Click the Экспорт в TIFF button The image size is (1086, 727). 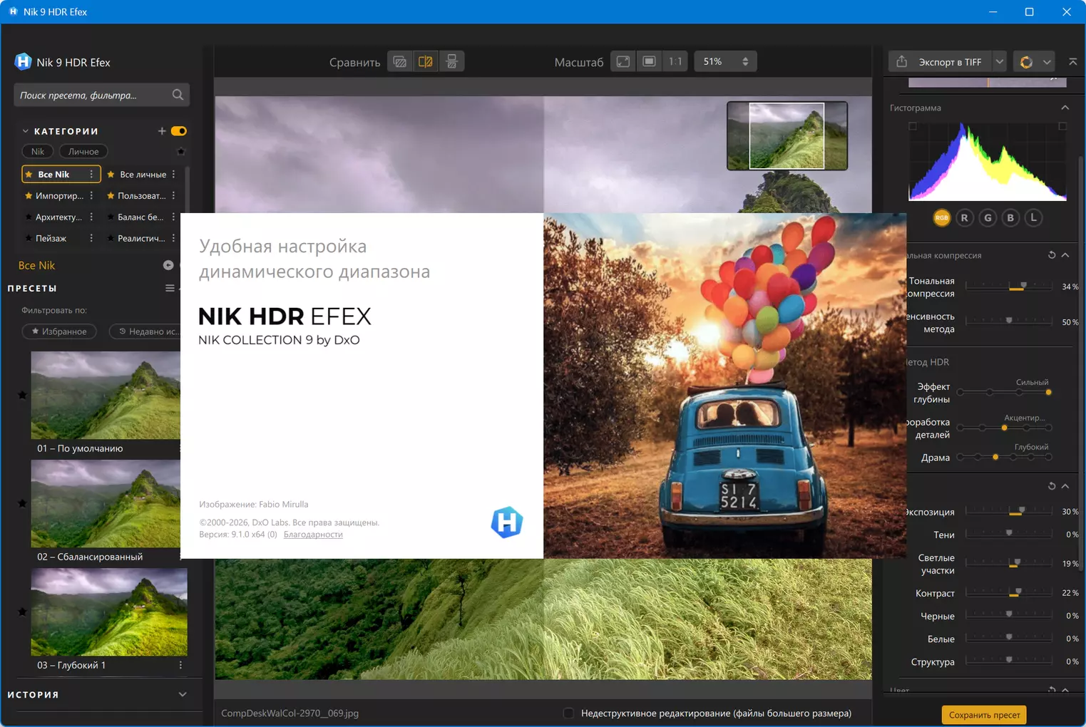[941, 62]
